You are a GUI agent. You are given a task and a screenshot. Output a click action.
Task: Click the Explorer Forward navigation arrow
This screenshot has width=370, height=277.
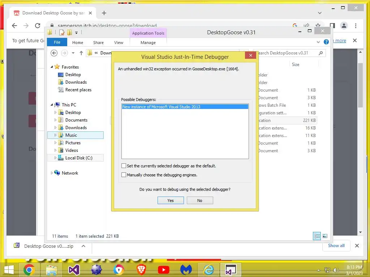pyautogui.click(x=64, y=53)
